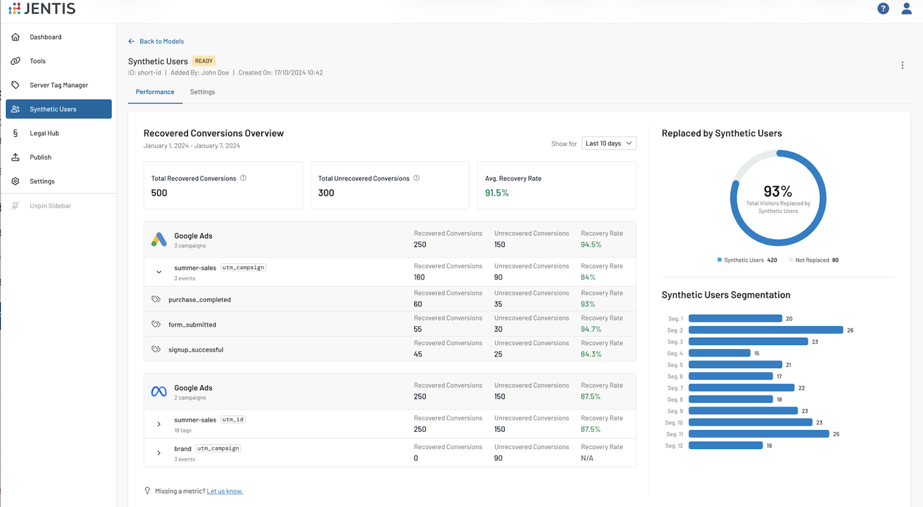Image resolution: width=923 pixels, height=507 pixels.
Task: Click the Total Unrecovered Conversions info icon
Action: (416, 178)
